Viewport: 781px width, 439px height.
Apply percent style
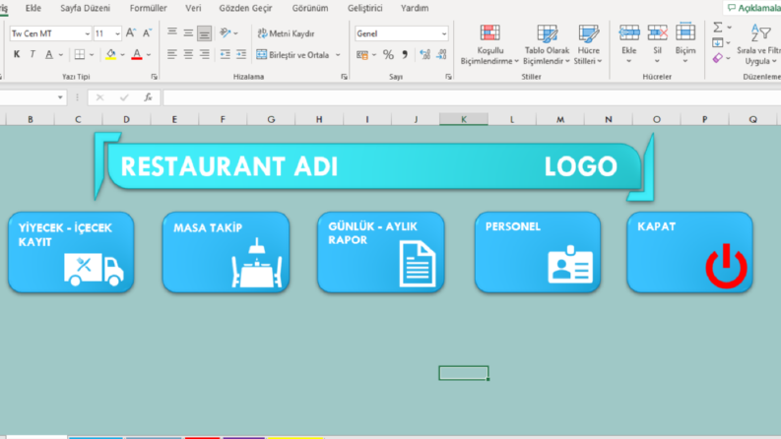point(388,55)
